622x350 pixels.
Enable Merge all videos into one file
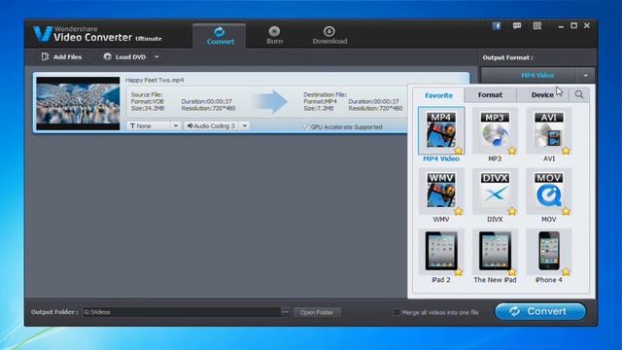(x=397, y=312)
